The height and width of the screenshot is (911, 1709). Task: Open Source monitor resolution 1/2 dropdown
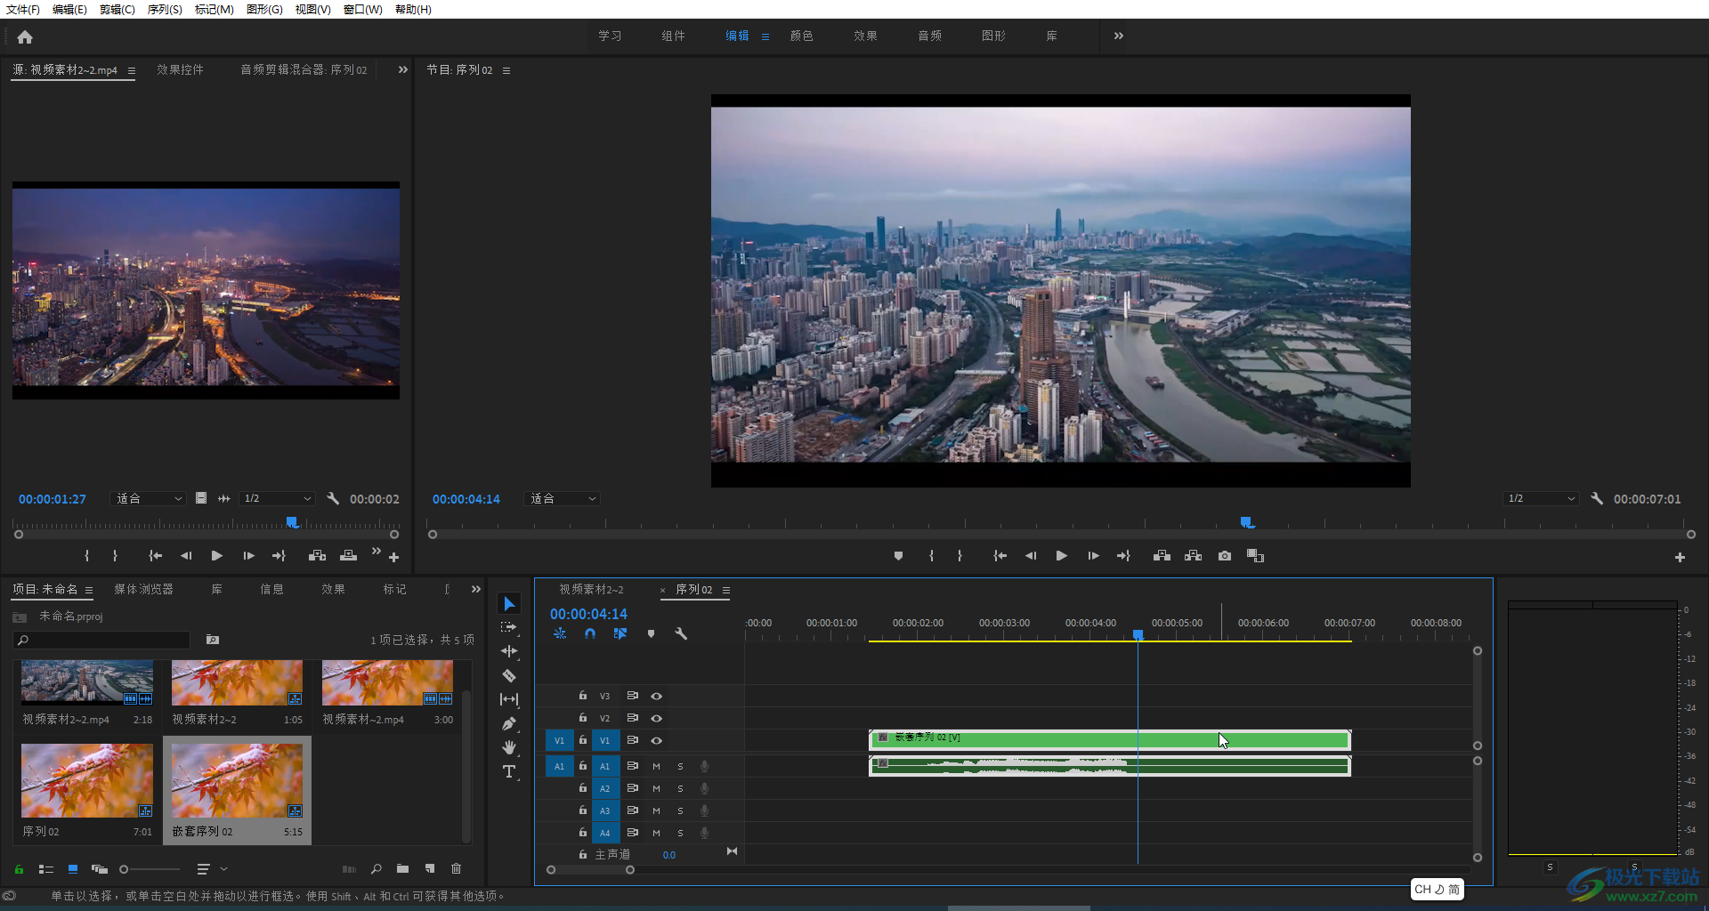tap(277, 499)
